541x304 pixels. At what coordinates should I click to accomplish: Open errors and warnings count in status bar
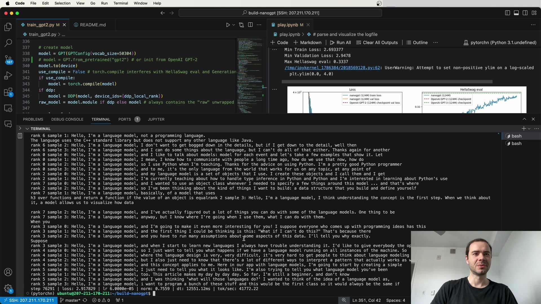tap(101, 300)
